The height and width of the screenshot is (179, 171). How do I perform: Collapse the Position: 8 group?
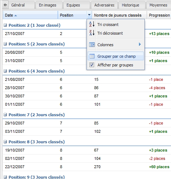5,142
